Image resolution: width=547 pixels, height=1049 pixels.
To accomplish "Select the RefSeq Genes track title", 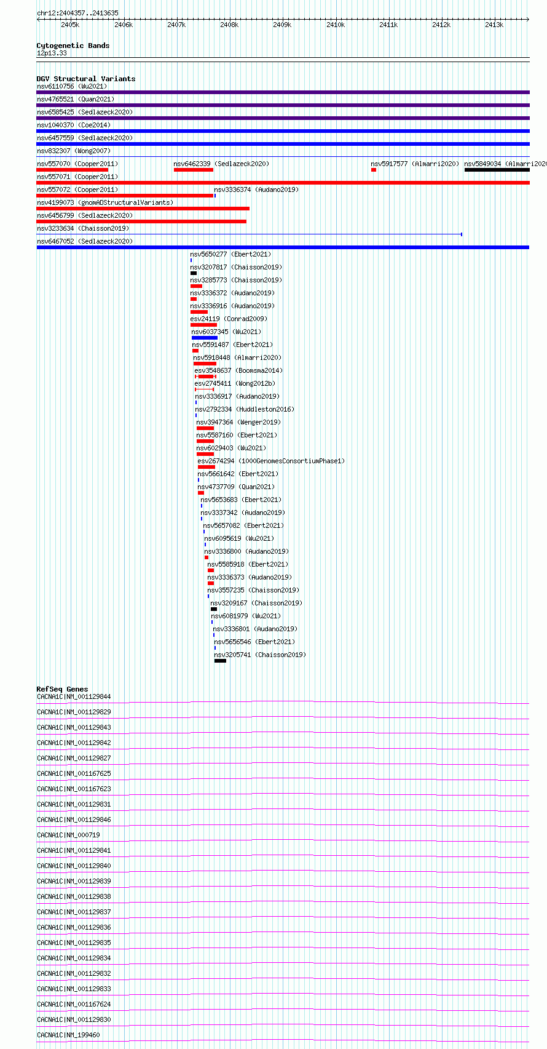I will pyautogui.click(x=62, y=689).
